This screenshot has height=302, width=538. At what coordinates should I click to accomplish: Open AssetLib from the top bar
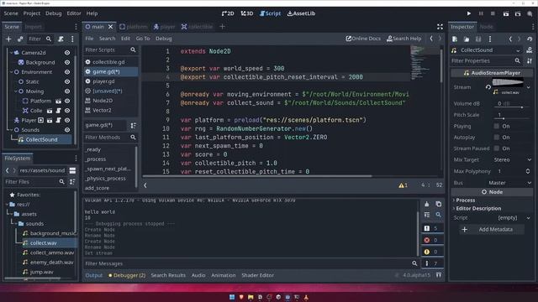301,13
